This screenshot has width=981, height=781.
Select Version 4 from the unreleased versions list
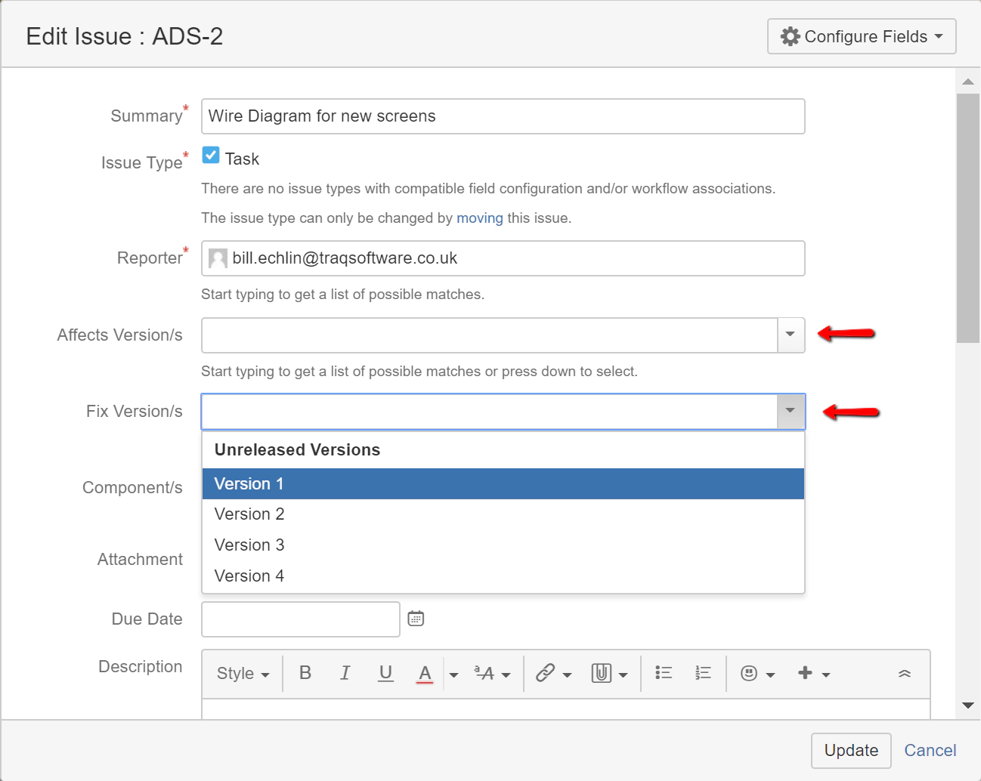(x=249, y=575)
